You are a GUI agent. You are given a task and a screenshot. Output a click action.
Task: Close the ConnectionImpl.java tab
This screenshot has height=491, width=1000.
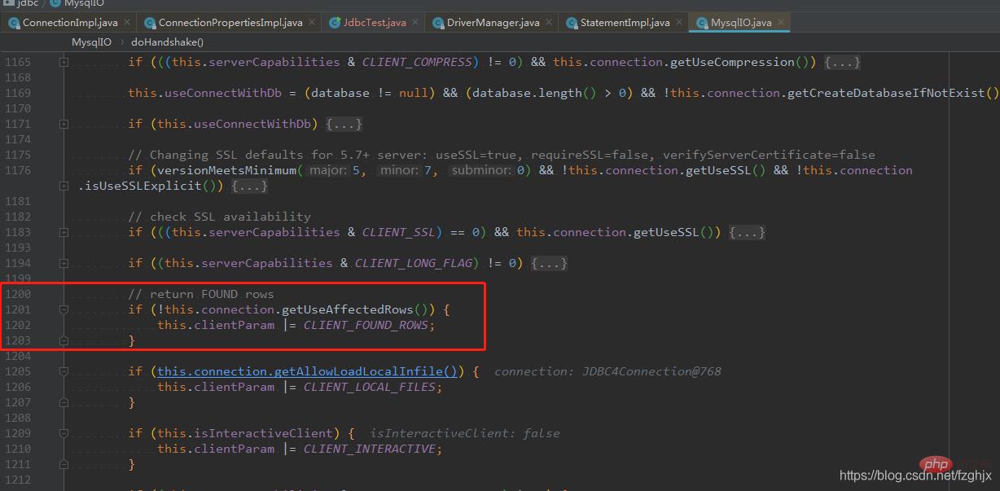click(129, 23)
